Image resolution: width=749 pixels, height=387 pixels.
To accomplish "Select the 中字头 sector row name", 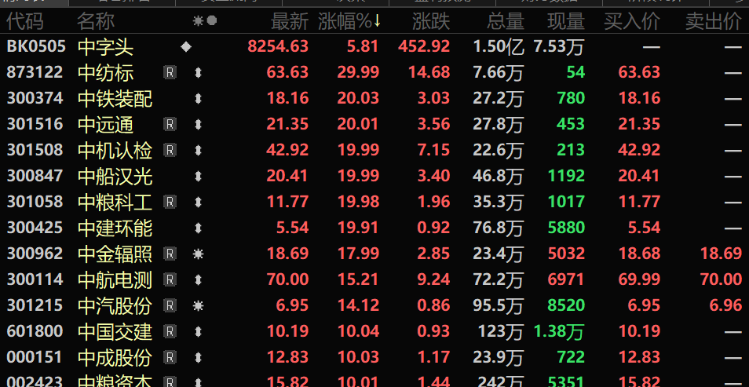I will [x=105, y=47].
